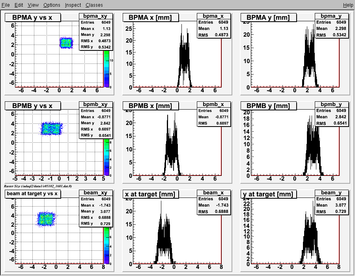Image resolution: width=355 pixels, height=276 pixels.
Task: Select the 'BPMB x [mm]' plot title
Action: click(150, 106)
